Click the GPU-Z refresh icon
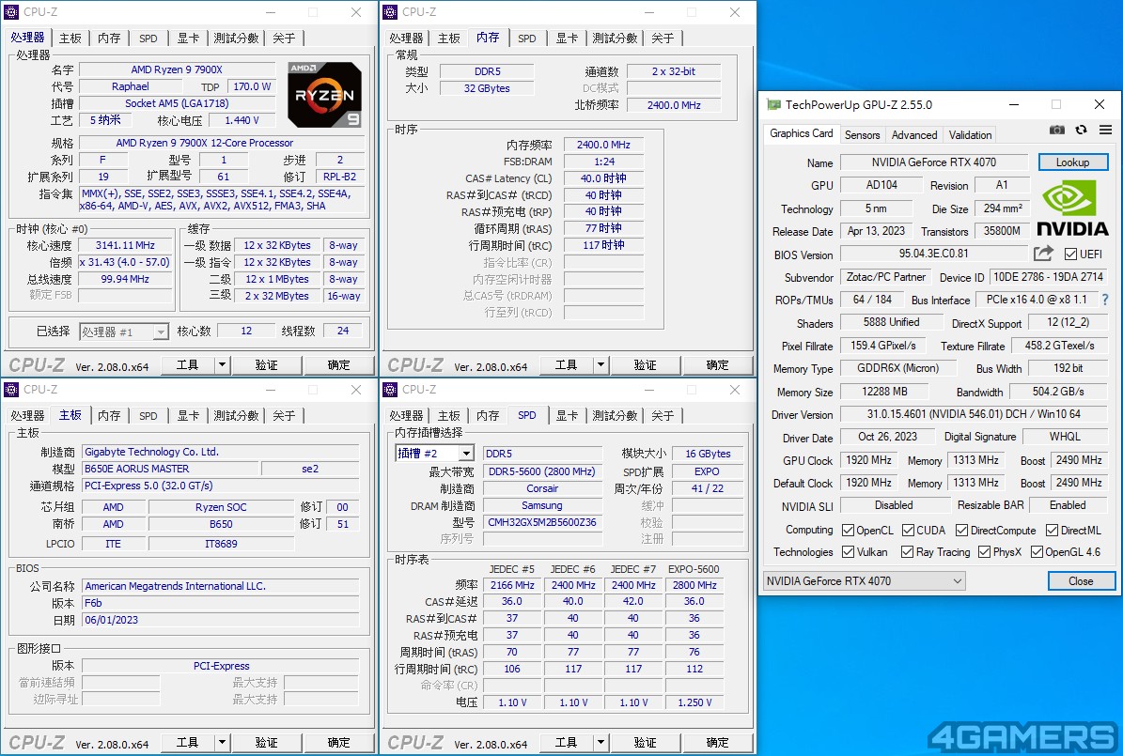Viewport: 1123px width, 756px height. [1082, 130]
